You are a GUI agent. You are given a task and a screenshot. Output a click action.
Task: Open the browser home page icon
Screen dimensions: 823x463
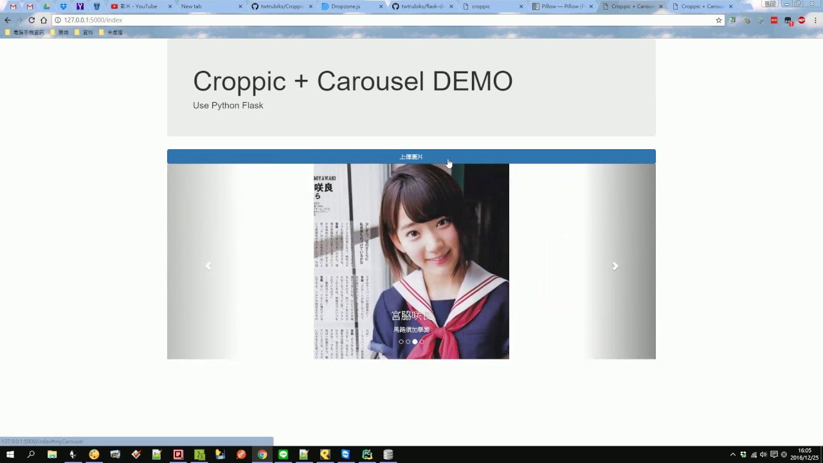coord(44,20)
